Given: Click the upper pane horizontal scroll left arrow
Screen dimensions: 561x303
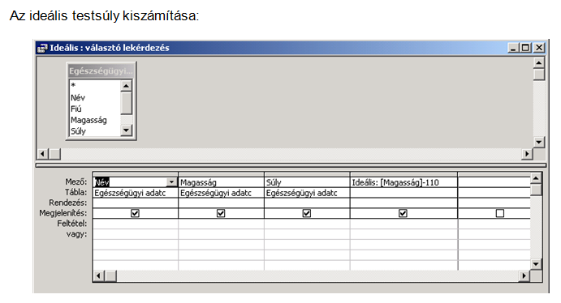Looking at the screenshot, I should pos(42,154).
